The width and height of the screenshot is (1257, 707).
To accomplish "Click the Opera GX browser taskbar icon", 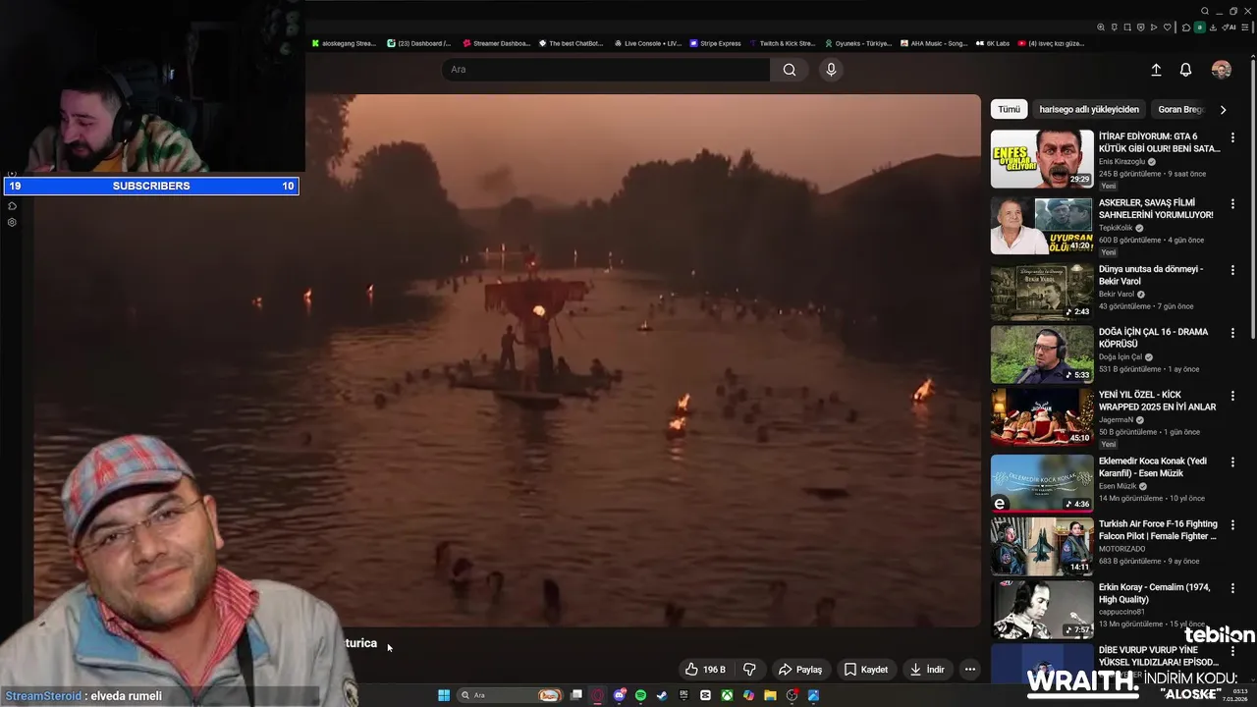I will click(x=598, y=695).
